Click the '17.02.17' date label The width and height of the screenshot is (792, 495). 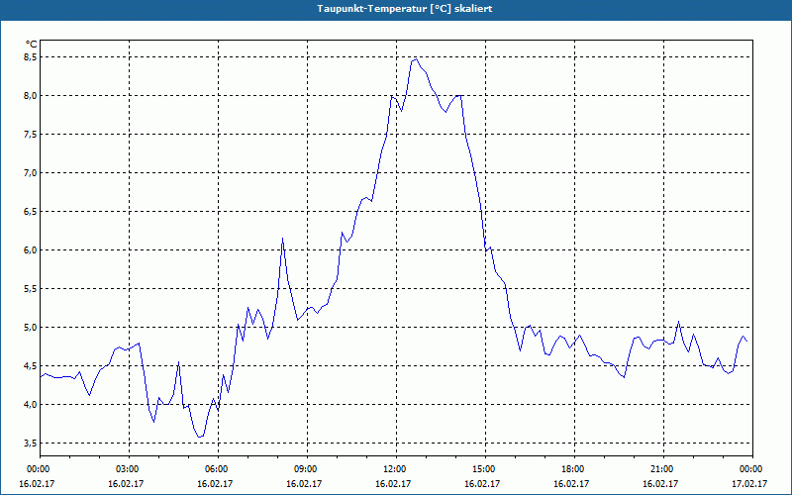click(749, 484)
